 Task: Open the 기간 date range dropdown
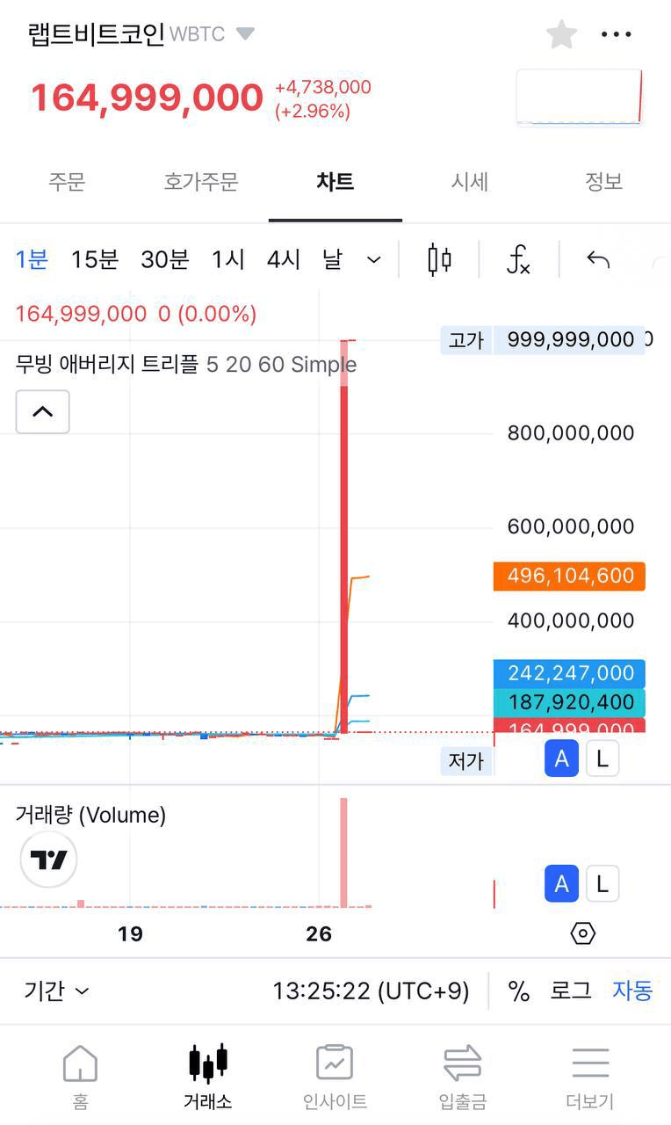(56, 991)
